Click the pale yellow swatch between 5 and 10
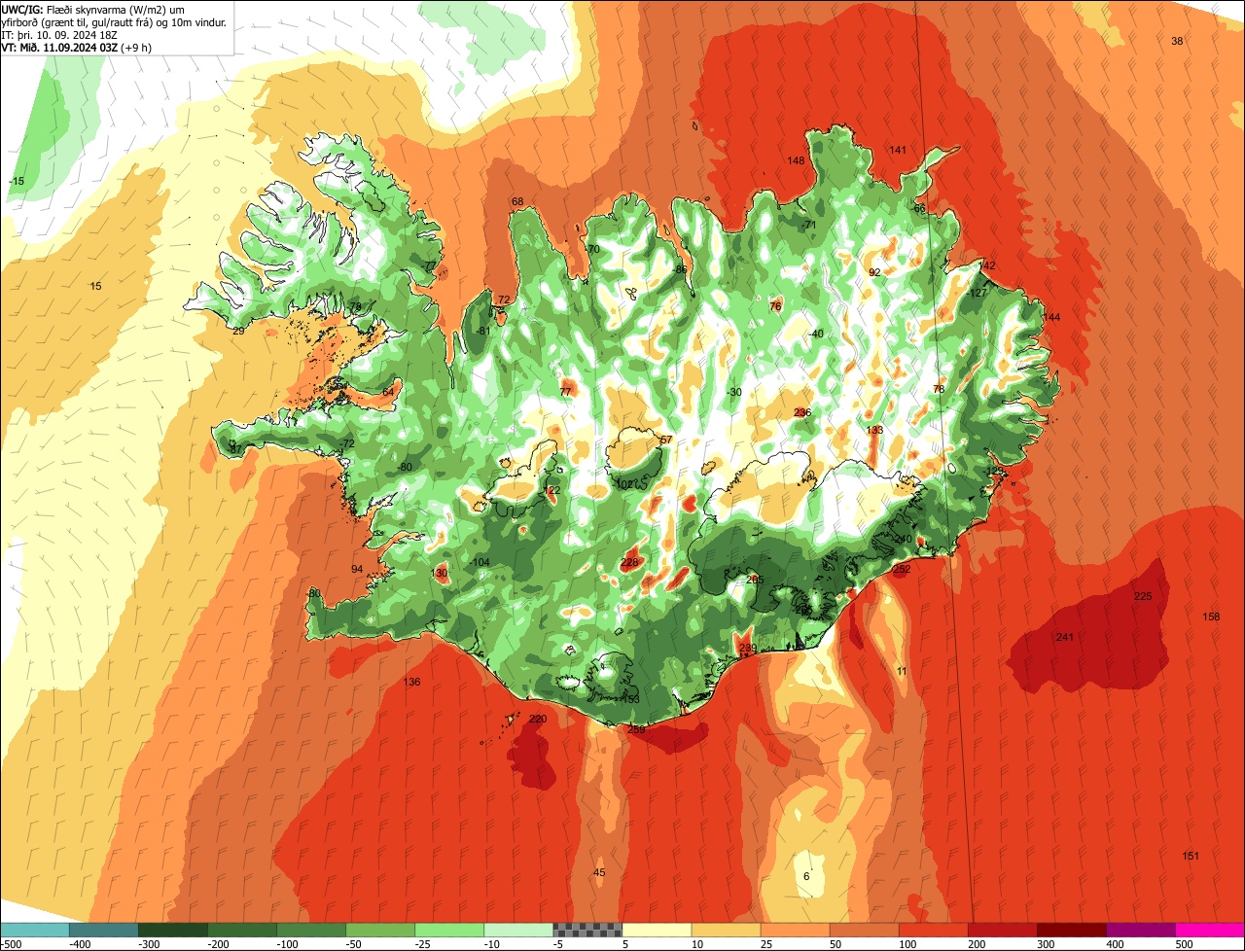The image size is (1245, 951). pyautogui.click(x=657, y=930)
